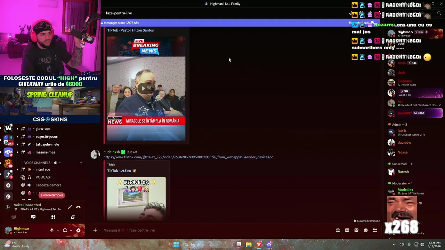The image size is (445, 250).
Task: Open Windows Start button
Action: click(x=176, y=244)
